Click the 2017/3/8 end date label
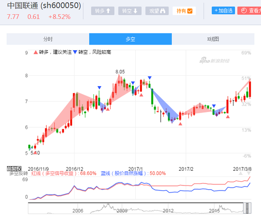The image size is (261, 219). (242, 169)
